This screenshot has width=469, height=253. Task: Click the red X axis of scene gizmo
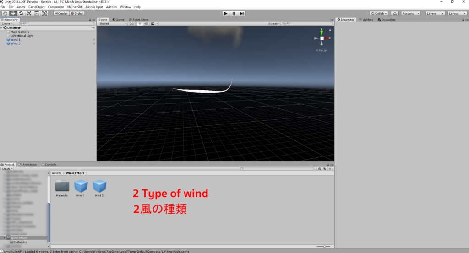[327, 38]
